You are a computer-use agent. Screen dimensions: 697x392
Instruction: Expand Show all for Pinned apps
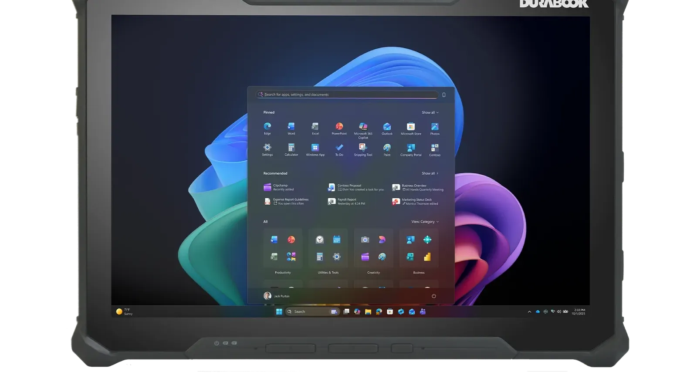coord(430,112)
